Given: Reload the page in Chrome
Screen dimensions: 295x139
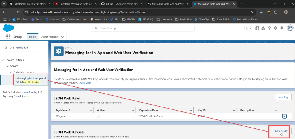Looking at the screenshot, I should coord(18,12).
